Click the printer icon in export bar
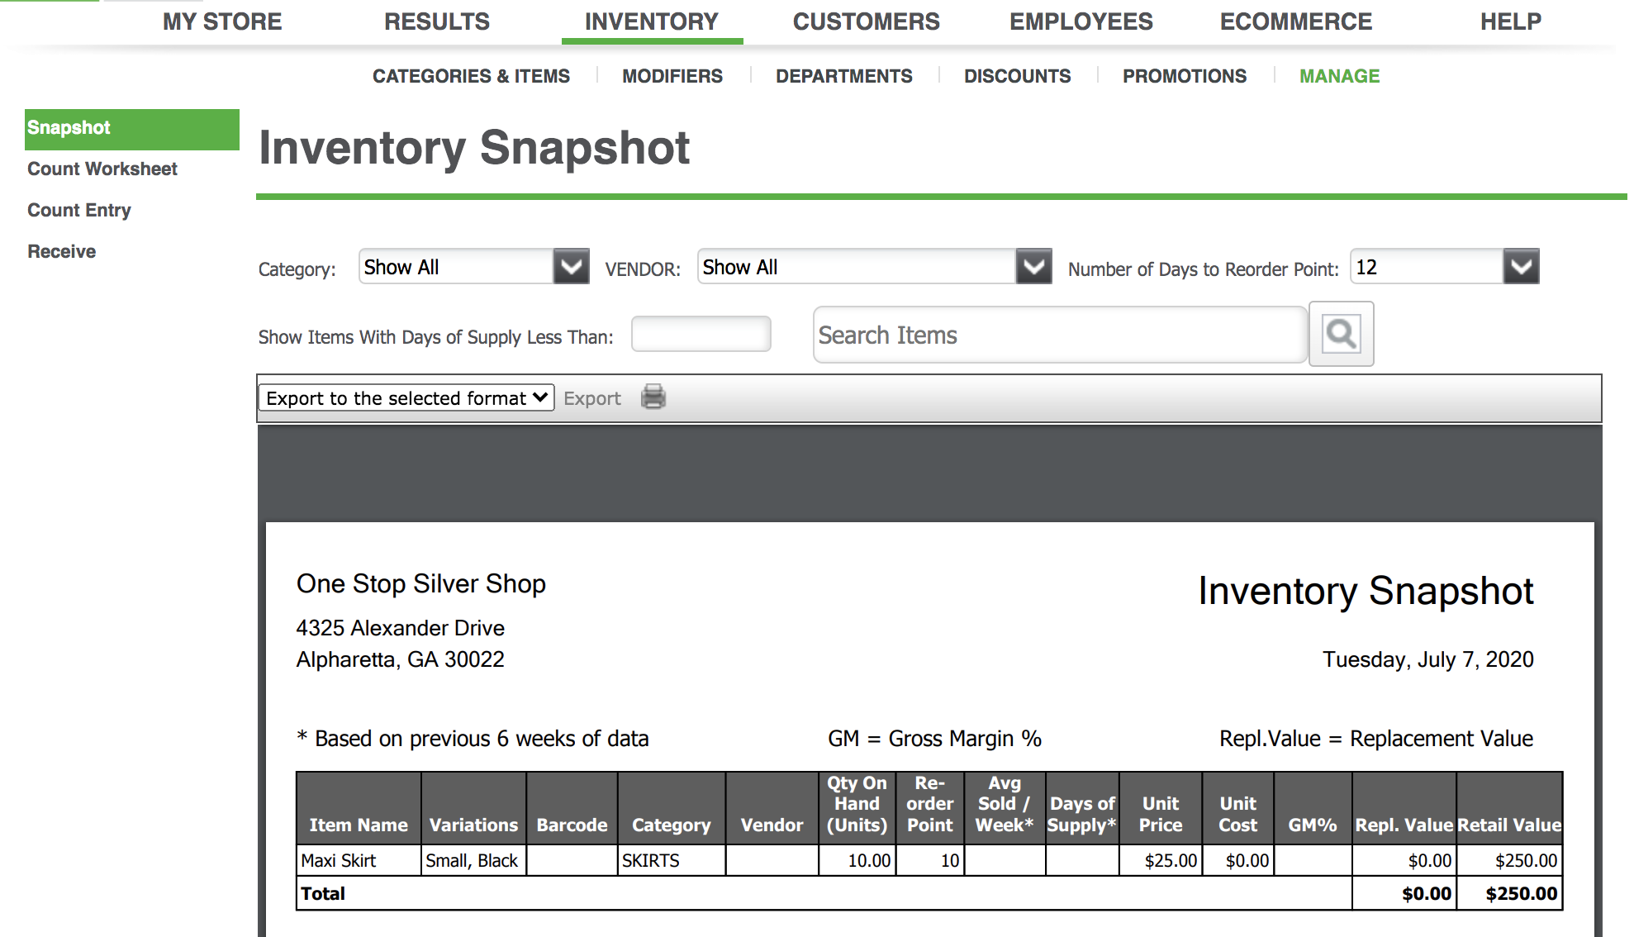This screenshot has width=1634, height=937. tap(653, 397)
